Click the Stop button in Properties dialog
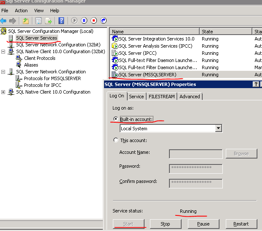 165,224
